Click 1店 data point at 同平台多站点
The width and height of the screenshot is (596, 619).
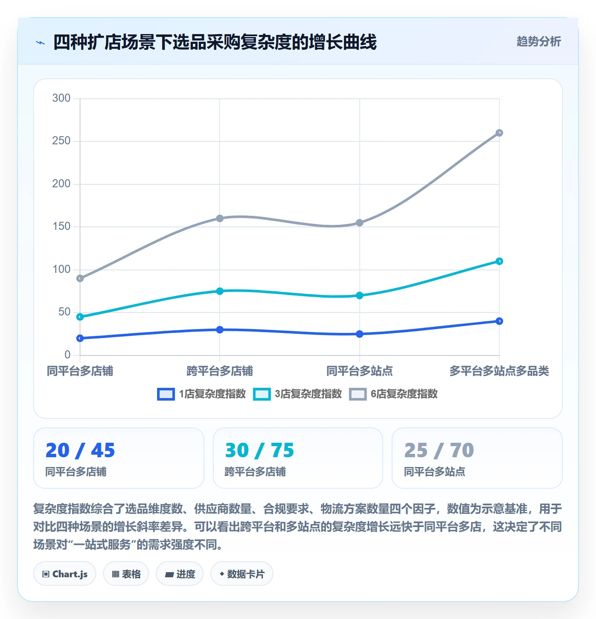[x=360, y=334]
